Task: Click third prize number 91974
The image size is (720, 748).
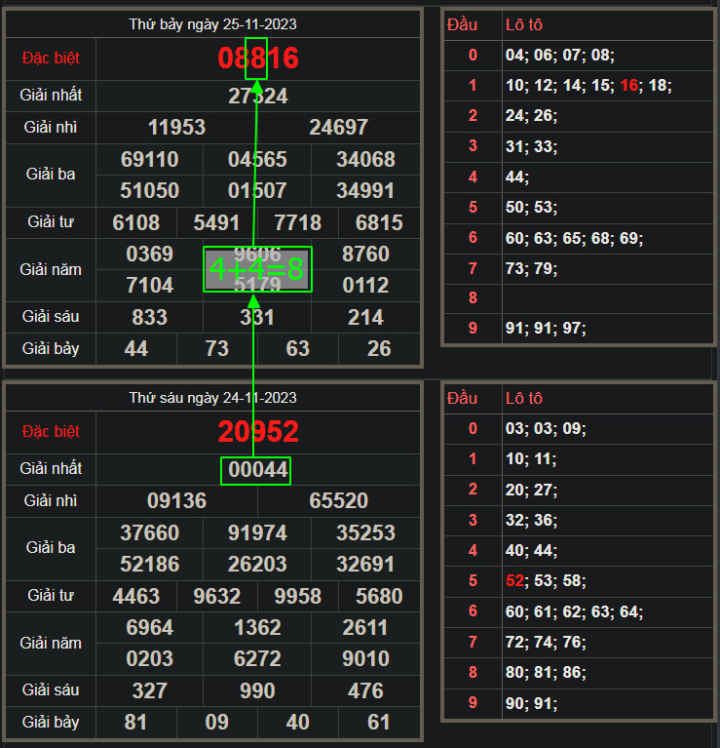Action: click(x=257, y=532)
